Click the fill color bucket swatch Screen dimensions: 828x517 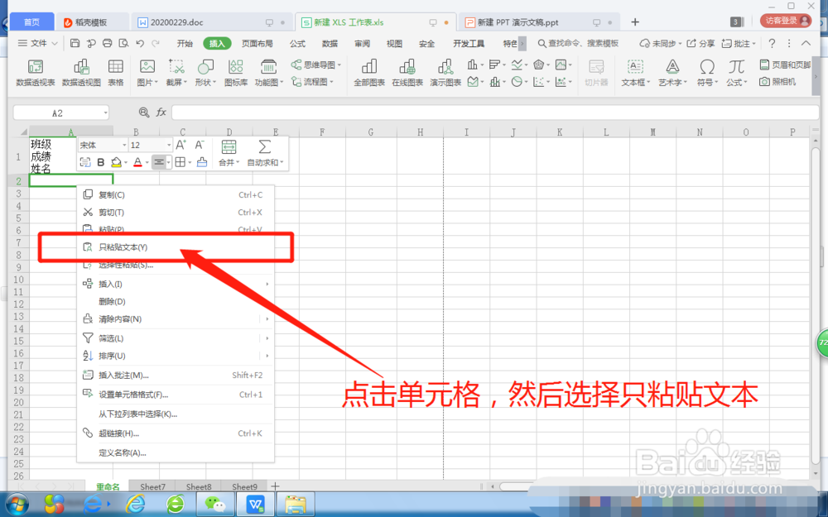point(117,162)
